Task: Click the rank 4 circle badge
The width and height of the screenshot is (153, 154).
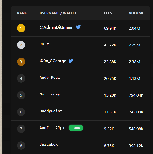Action: (x=21, y=78)
